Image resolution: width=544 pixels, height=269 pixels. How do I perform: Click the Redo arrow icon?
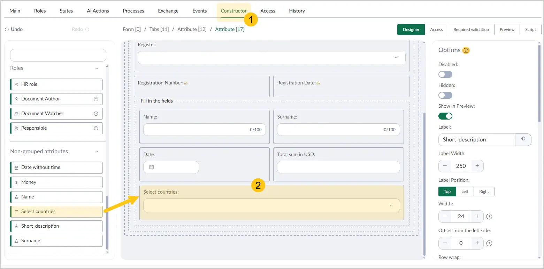[87, 30]
